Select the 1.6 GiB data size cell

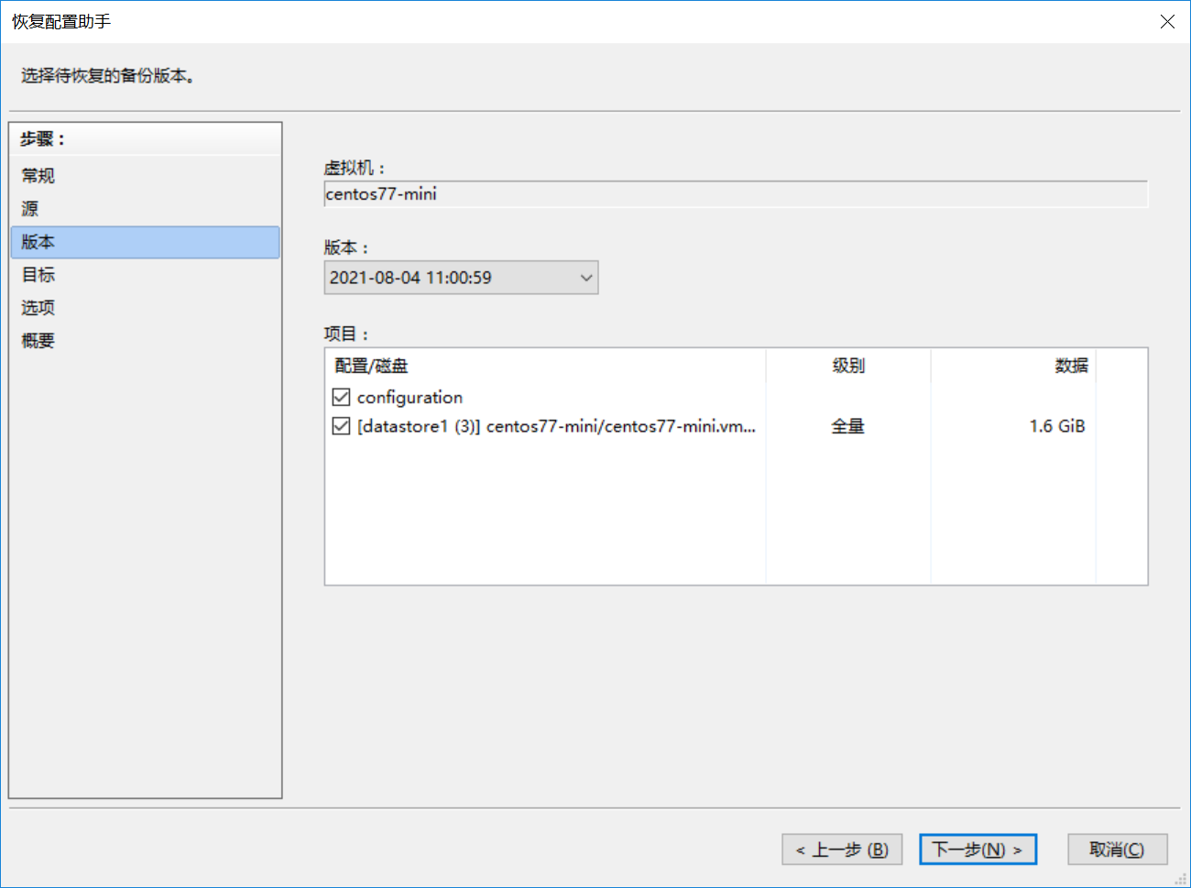pyautogui.click(x=1056, y=426)
